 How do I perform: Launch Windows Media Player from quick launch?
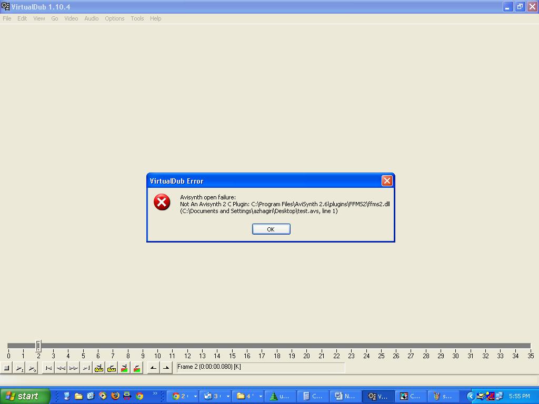(103, 396)
